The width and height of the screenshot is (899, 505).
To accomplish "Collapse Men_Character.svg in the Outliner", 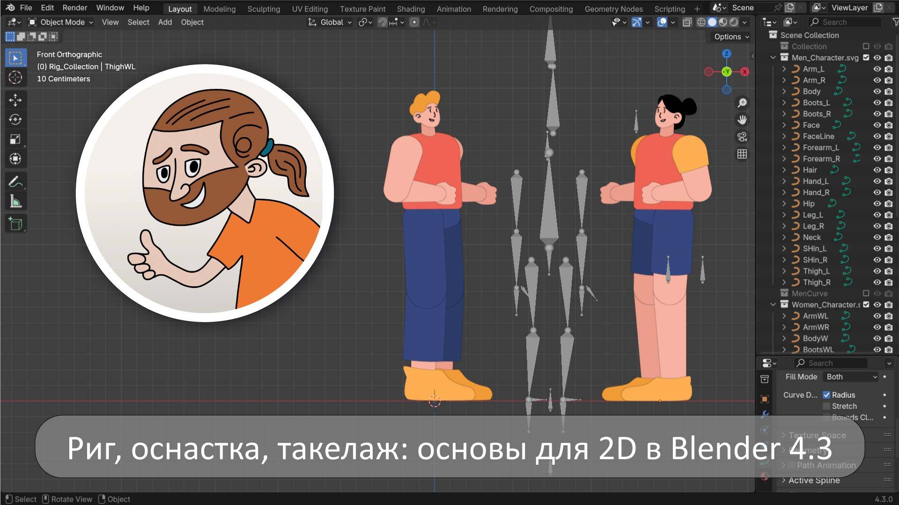I will pyautogui.click(x=773, y=58).
